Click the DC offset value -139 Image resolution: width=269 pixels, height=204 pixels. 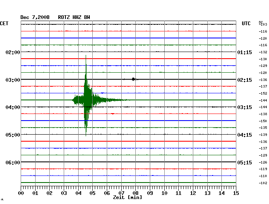pos(263,135)
